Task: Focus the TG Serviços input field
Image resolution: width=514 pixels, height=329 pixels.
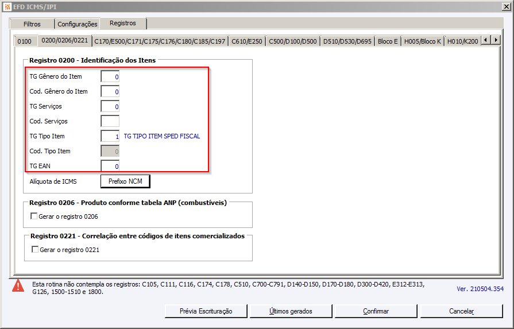Action: pyautogui.click(x=110, y=106)
